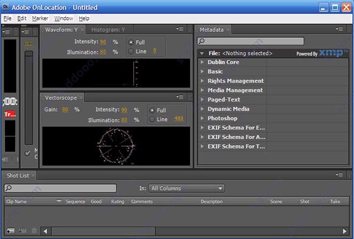Click the Shot List horizontal scrollbar thumb
The width and height of the screenshot is (354, 239).
(x=104, y=231)
